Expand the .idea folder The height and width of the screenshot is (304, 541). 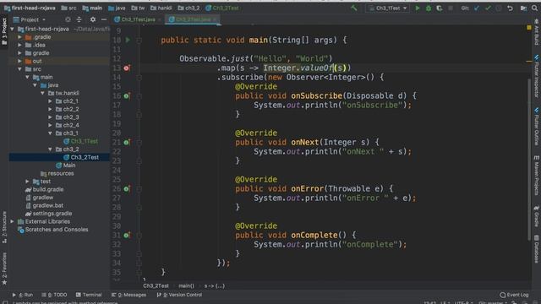click(19, 45)
